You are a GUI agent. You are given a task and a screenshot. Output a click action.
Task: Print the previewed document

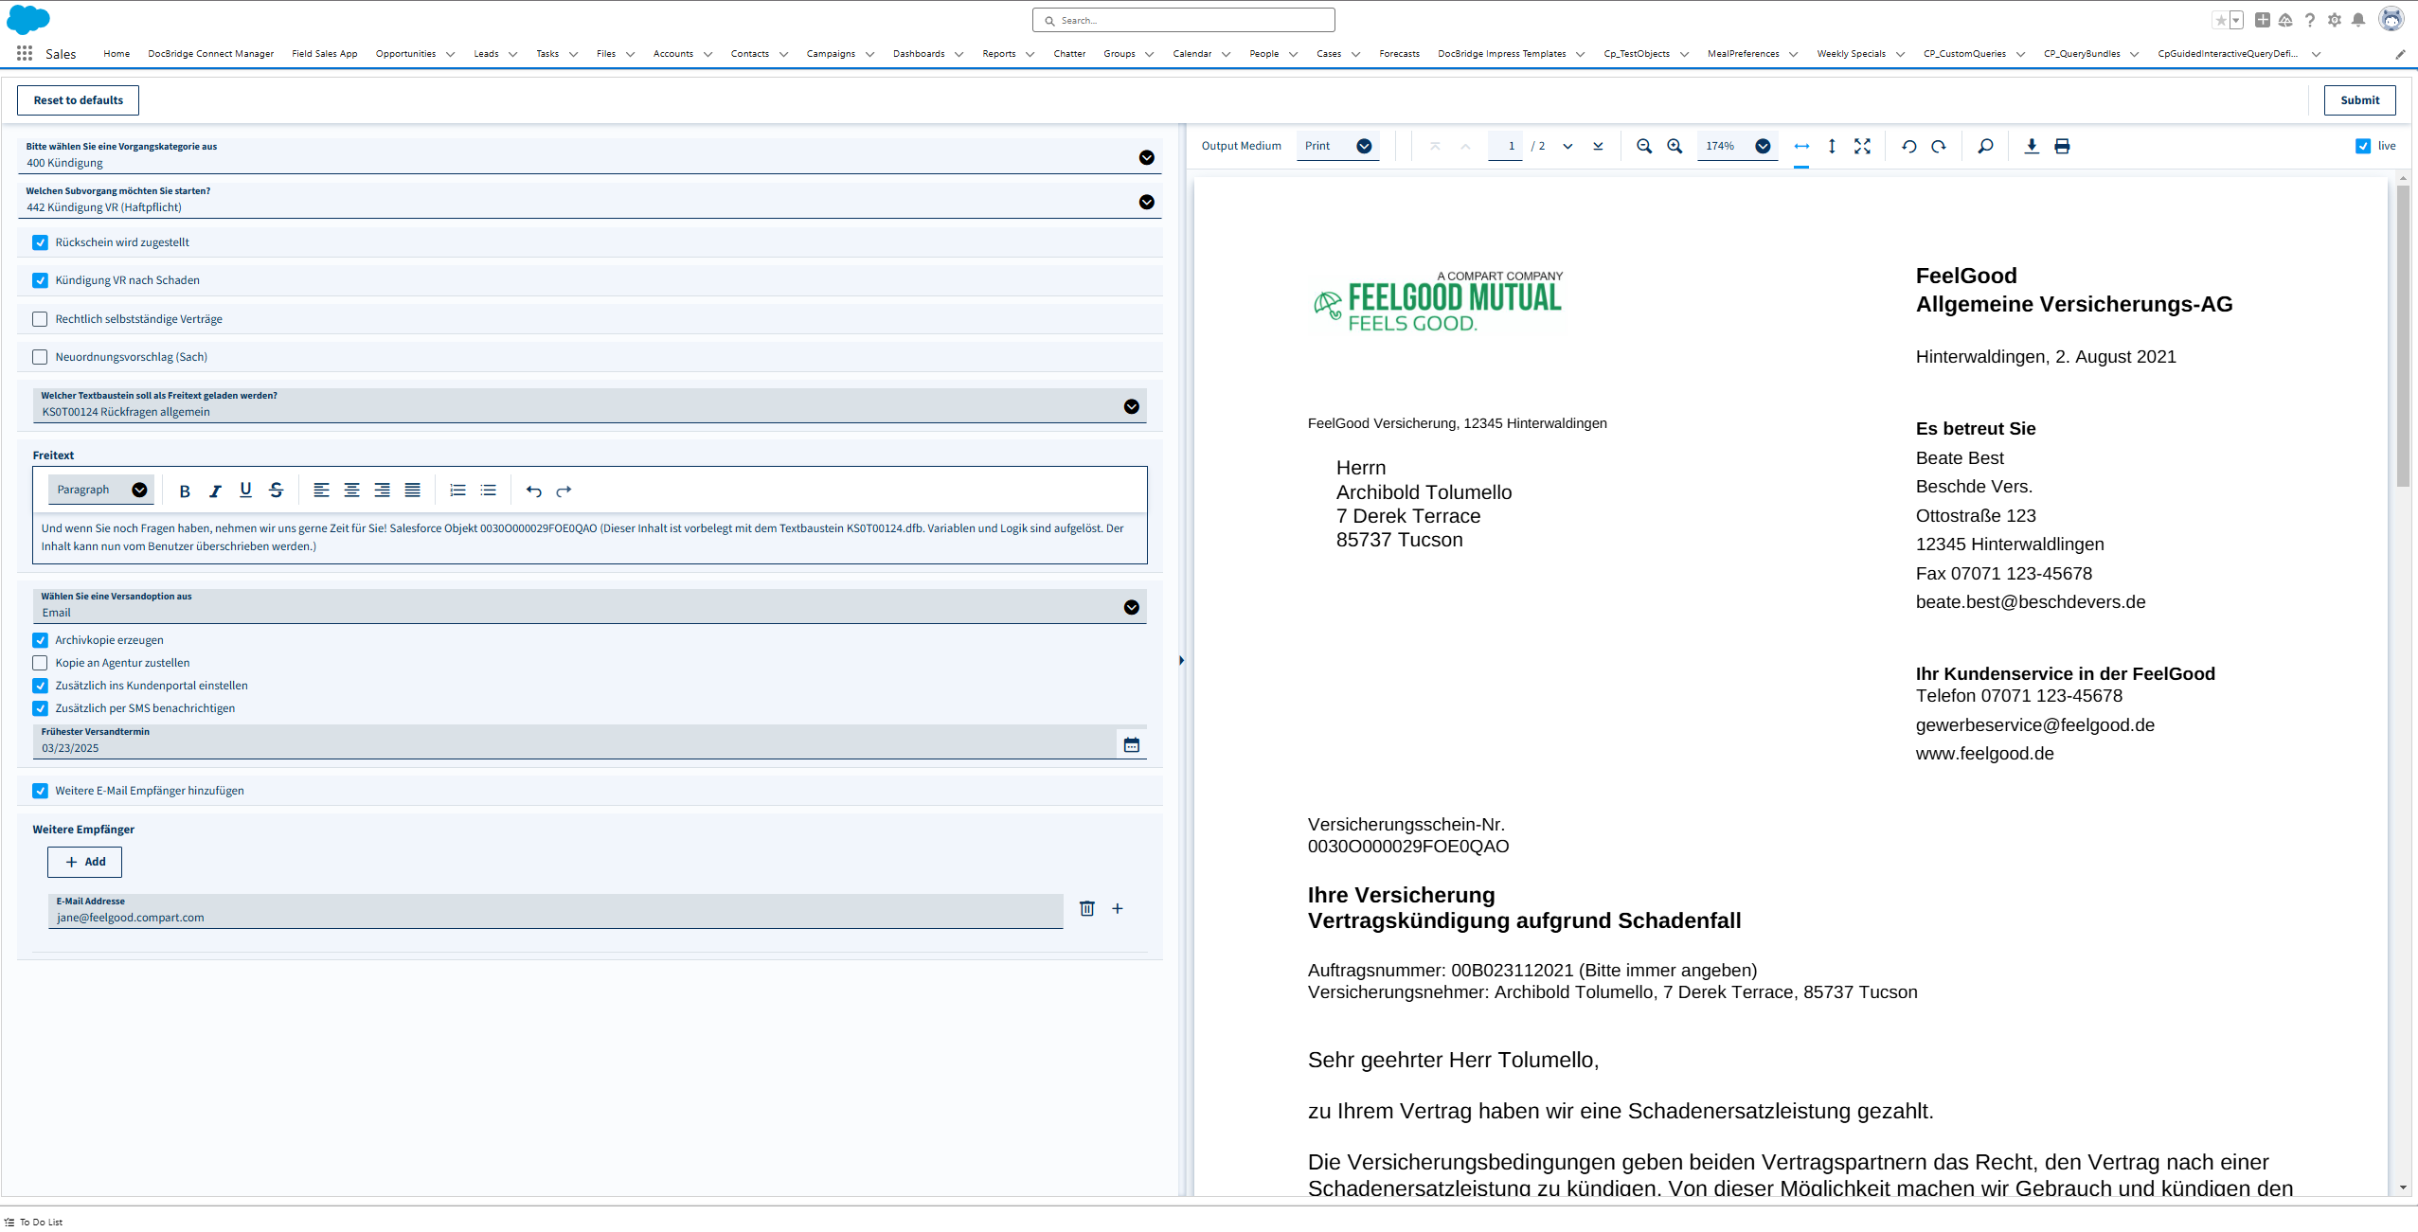pos(2062,146)
